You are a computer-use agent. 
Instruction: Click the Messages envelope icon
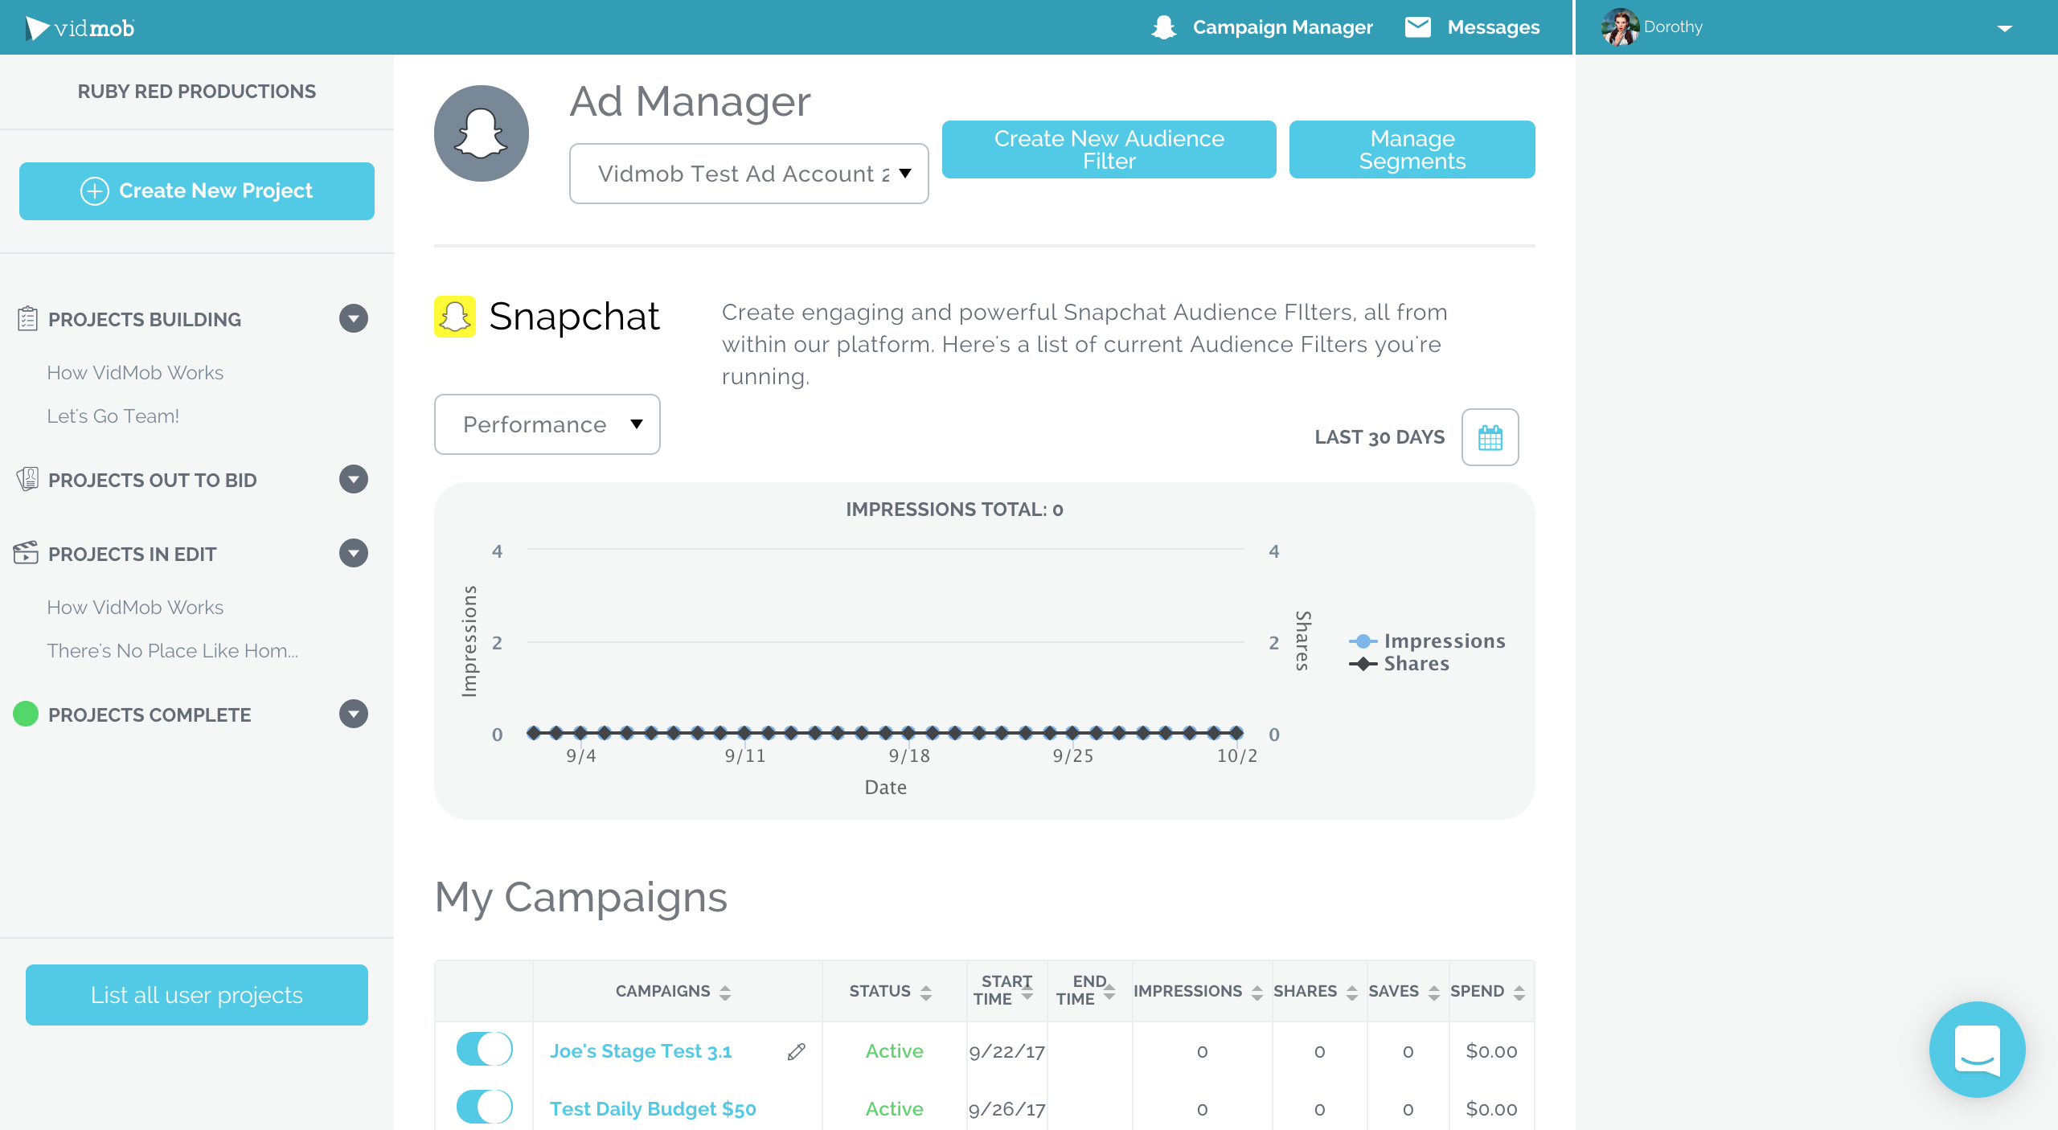pos(1418,27)
